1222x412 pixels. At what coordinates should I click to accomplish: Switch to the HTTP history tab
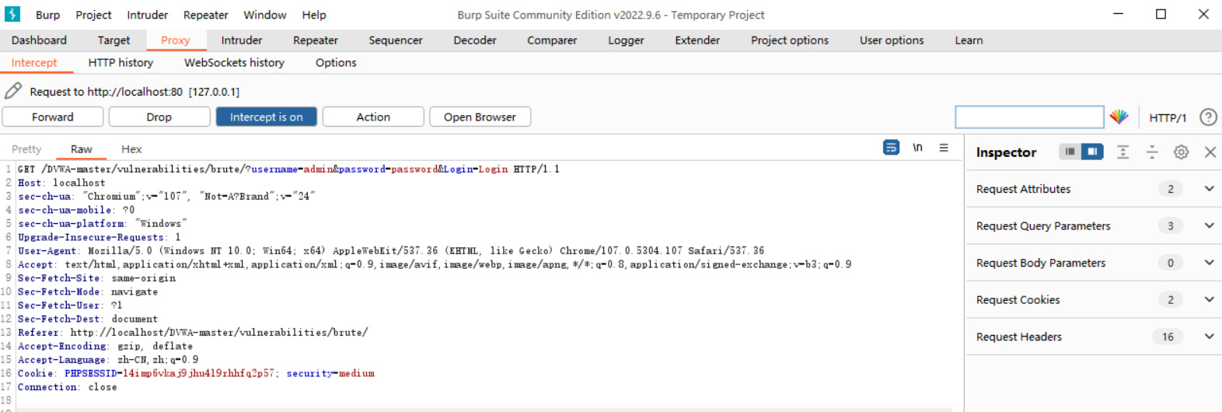pyautogui.click(x=120, y=63)
